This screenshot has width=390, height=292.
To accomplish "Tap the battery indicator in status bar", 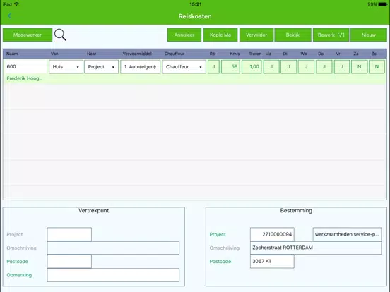I will [x=382, y=4].
